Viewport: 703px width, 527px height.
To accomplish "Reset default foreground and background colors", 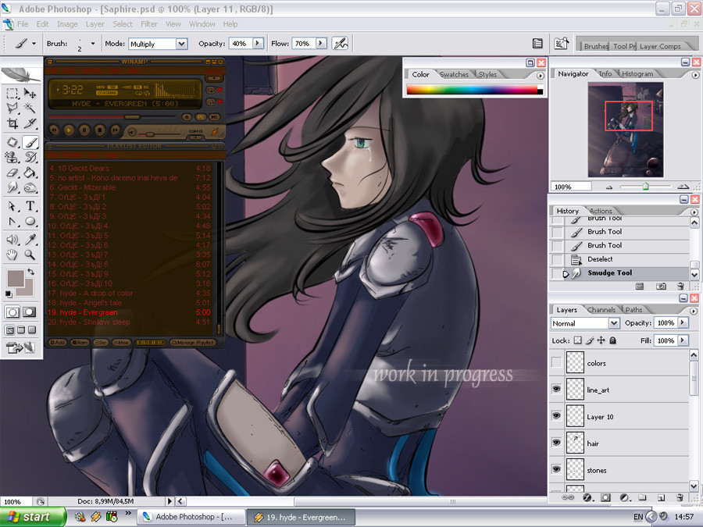I will (9, 294).
